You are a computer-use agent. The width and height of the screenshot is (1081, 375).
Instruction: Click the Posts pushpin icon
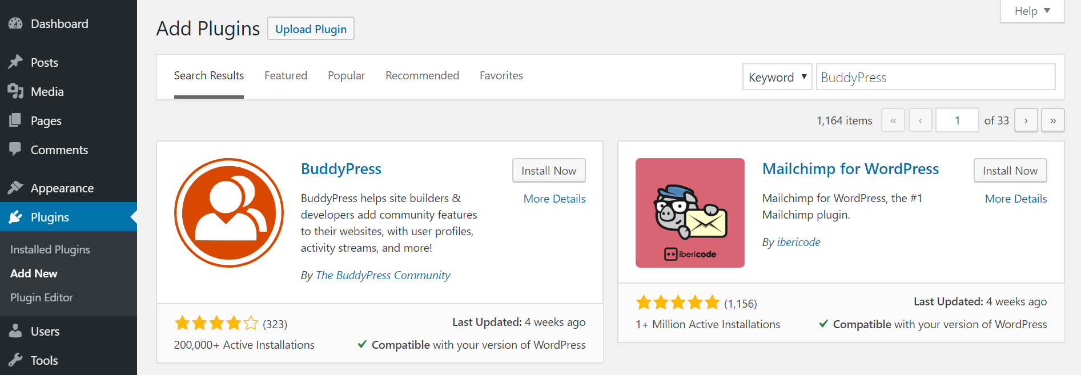coord(15,62)
